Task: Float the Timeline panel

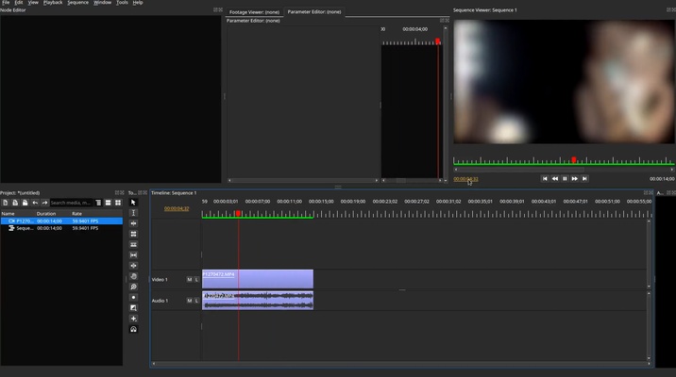Action: (646, 193)
